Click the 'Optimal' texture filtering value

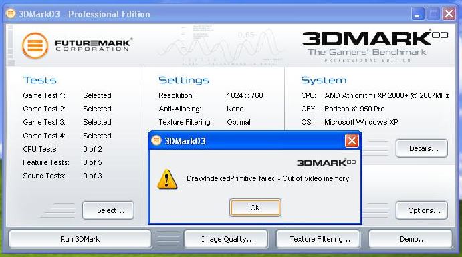pyautogui.click(x=239, y=122)
